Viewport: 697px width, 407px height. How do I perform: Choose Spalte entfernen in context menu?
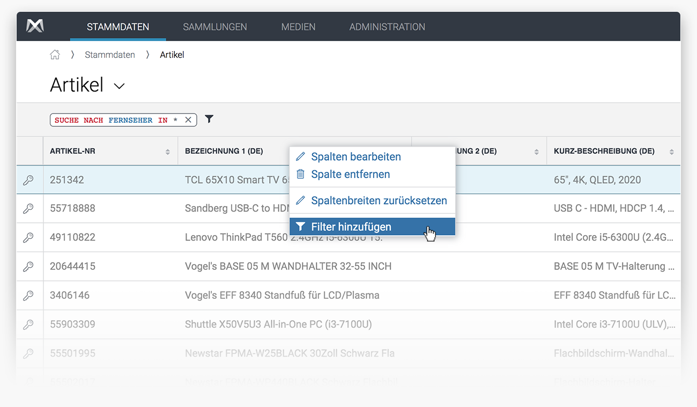point(350,174)
